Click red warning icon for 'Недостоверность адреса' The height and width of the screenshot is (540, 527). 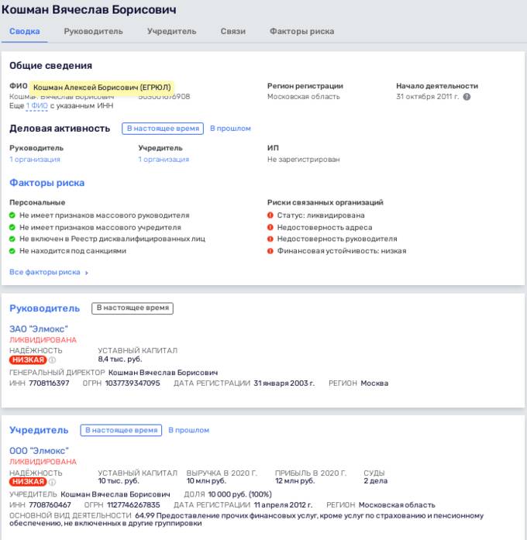point(270,227)
